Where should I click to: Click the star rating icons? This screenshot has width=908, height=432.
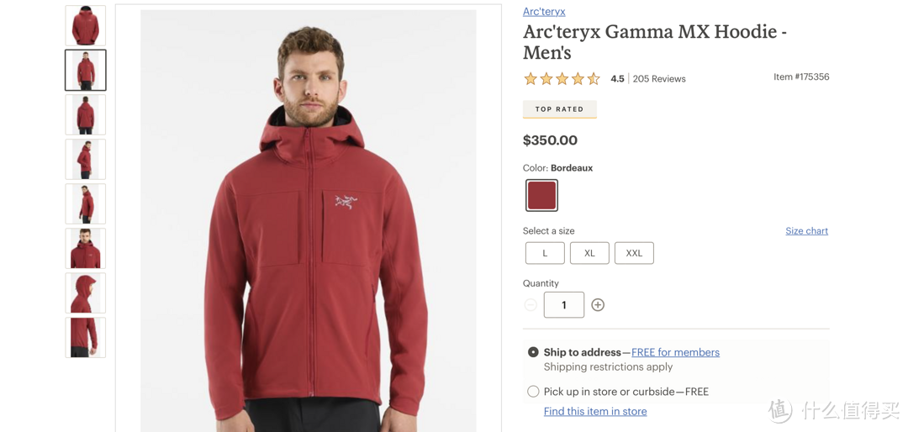[x=562, y=79]
